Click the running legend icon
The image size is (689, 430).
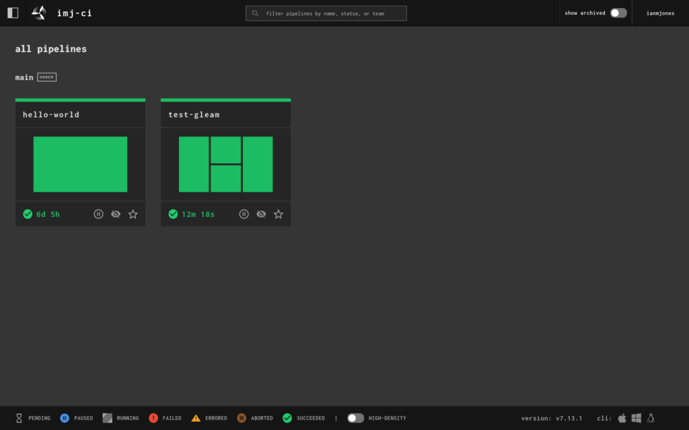tap(107, 418)
